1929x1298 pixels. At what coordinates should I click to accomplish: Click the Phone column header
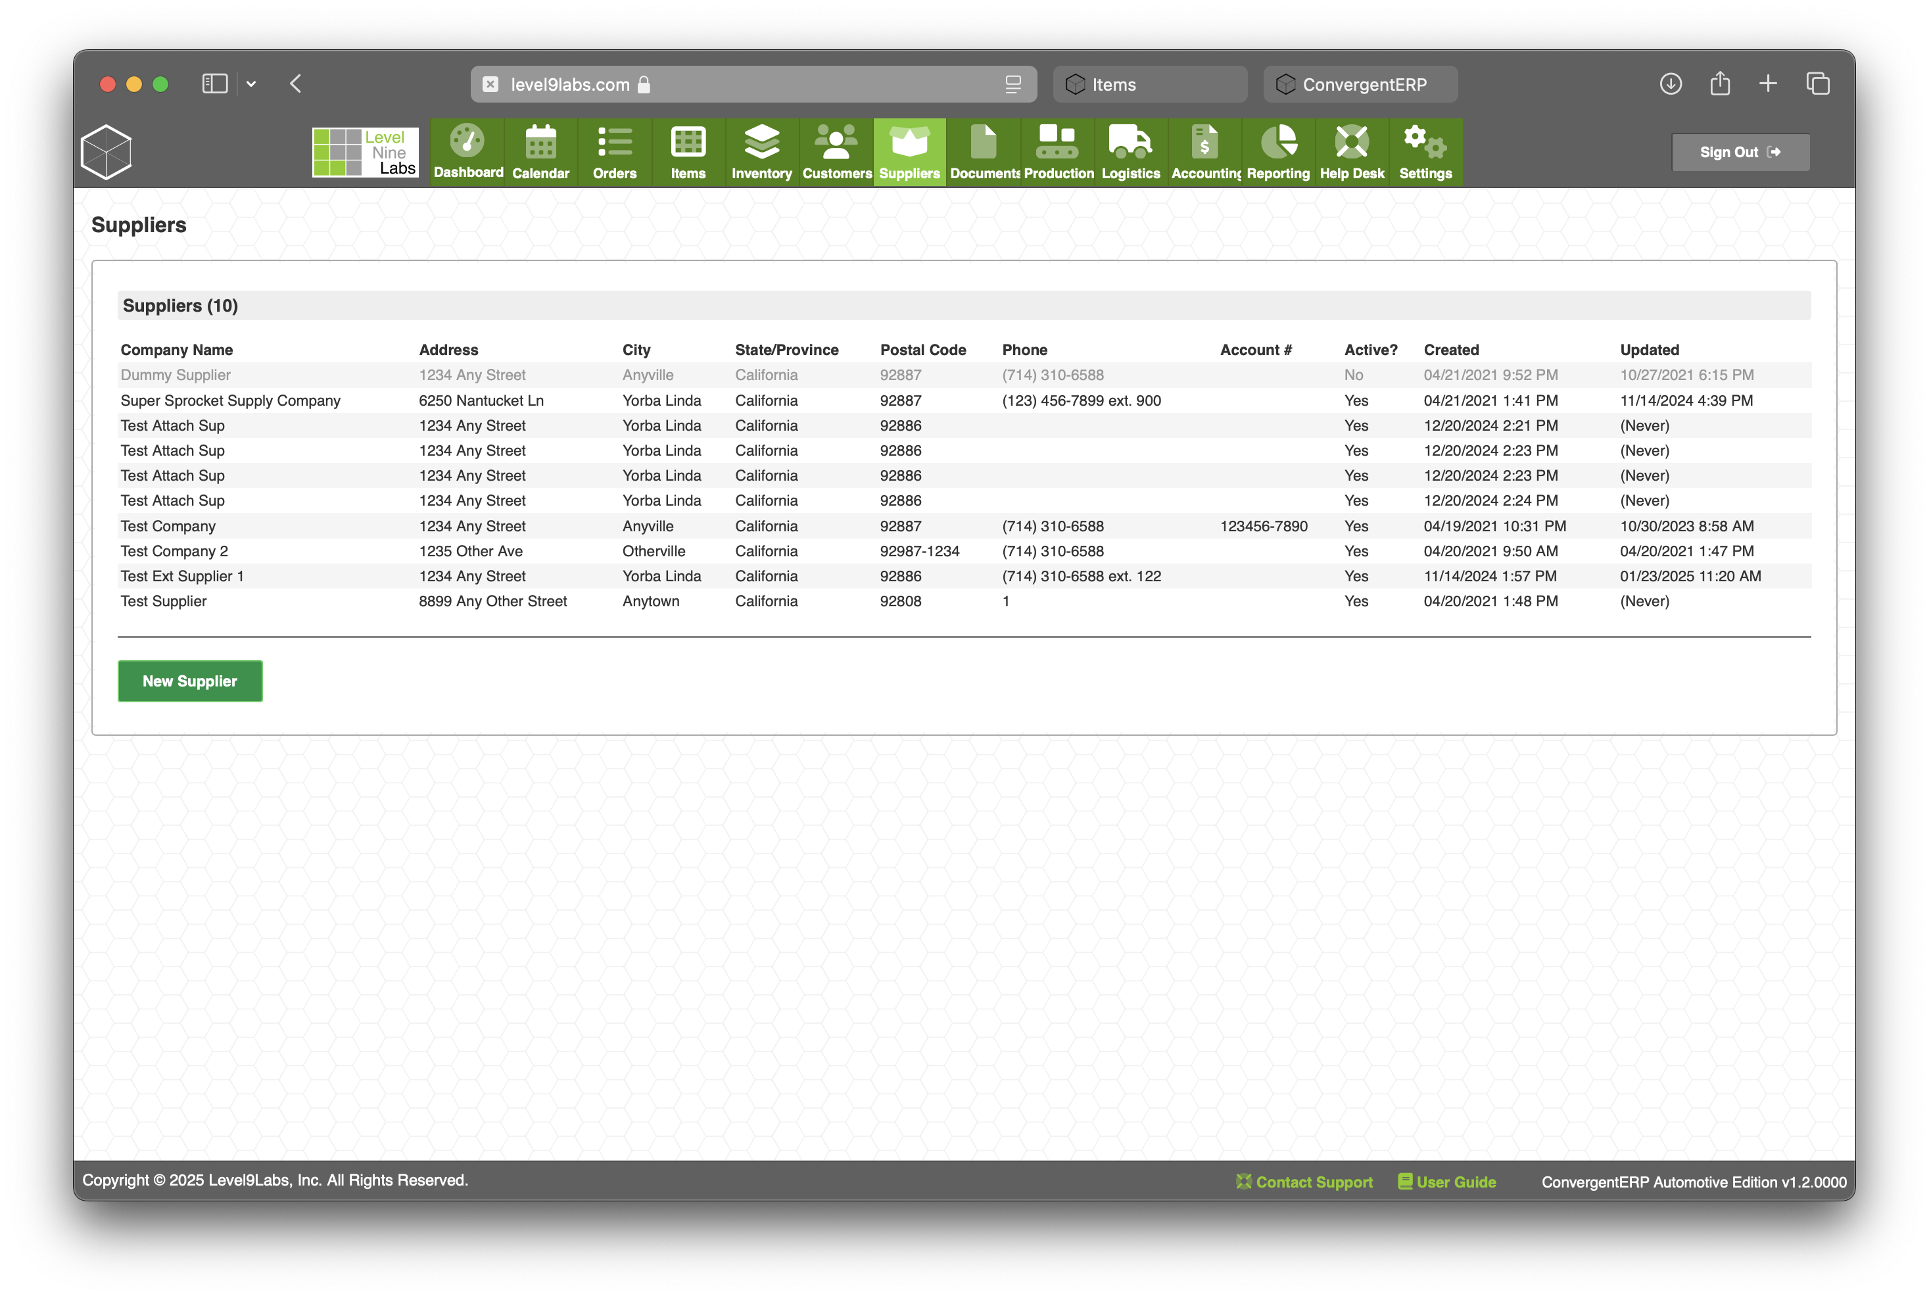(1024, 350)
